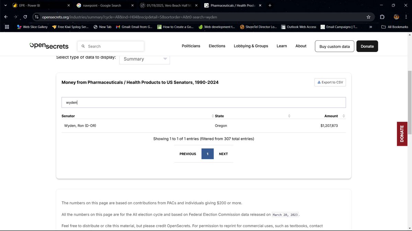Open the New Tab bookmark

102,27
